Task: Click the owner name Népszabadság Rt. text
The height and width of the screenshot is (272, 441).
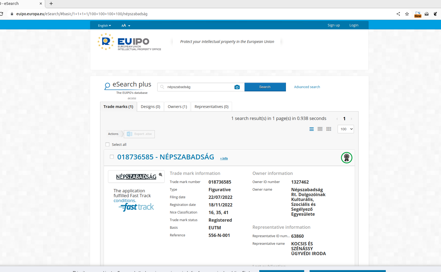Action: coord(308,202)
